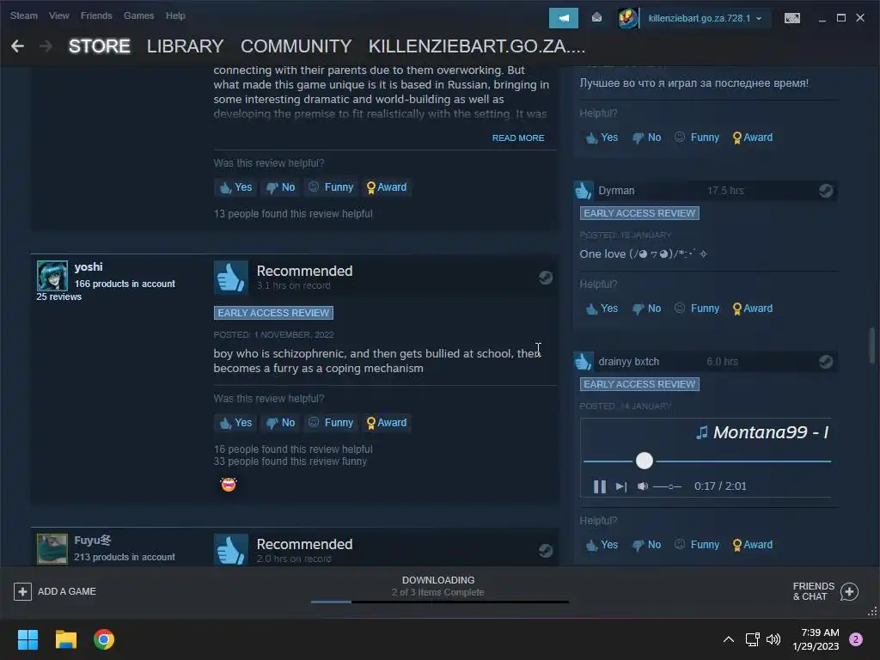880x660 pixels.
Task: Click the Steam logo icon on Fuyu's review
Action: [546, 551]
